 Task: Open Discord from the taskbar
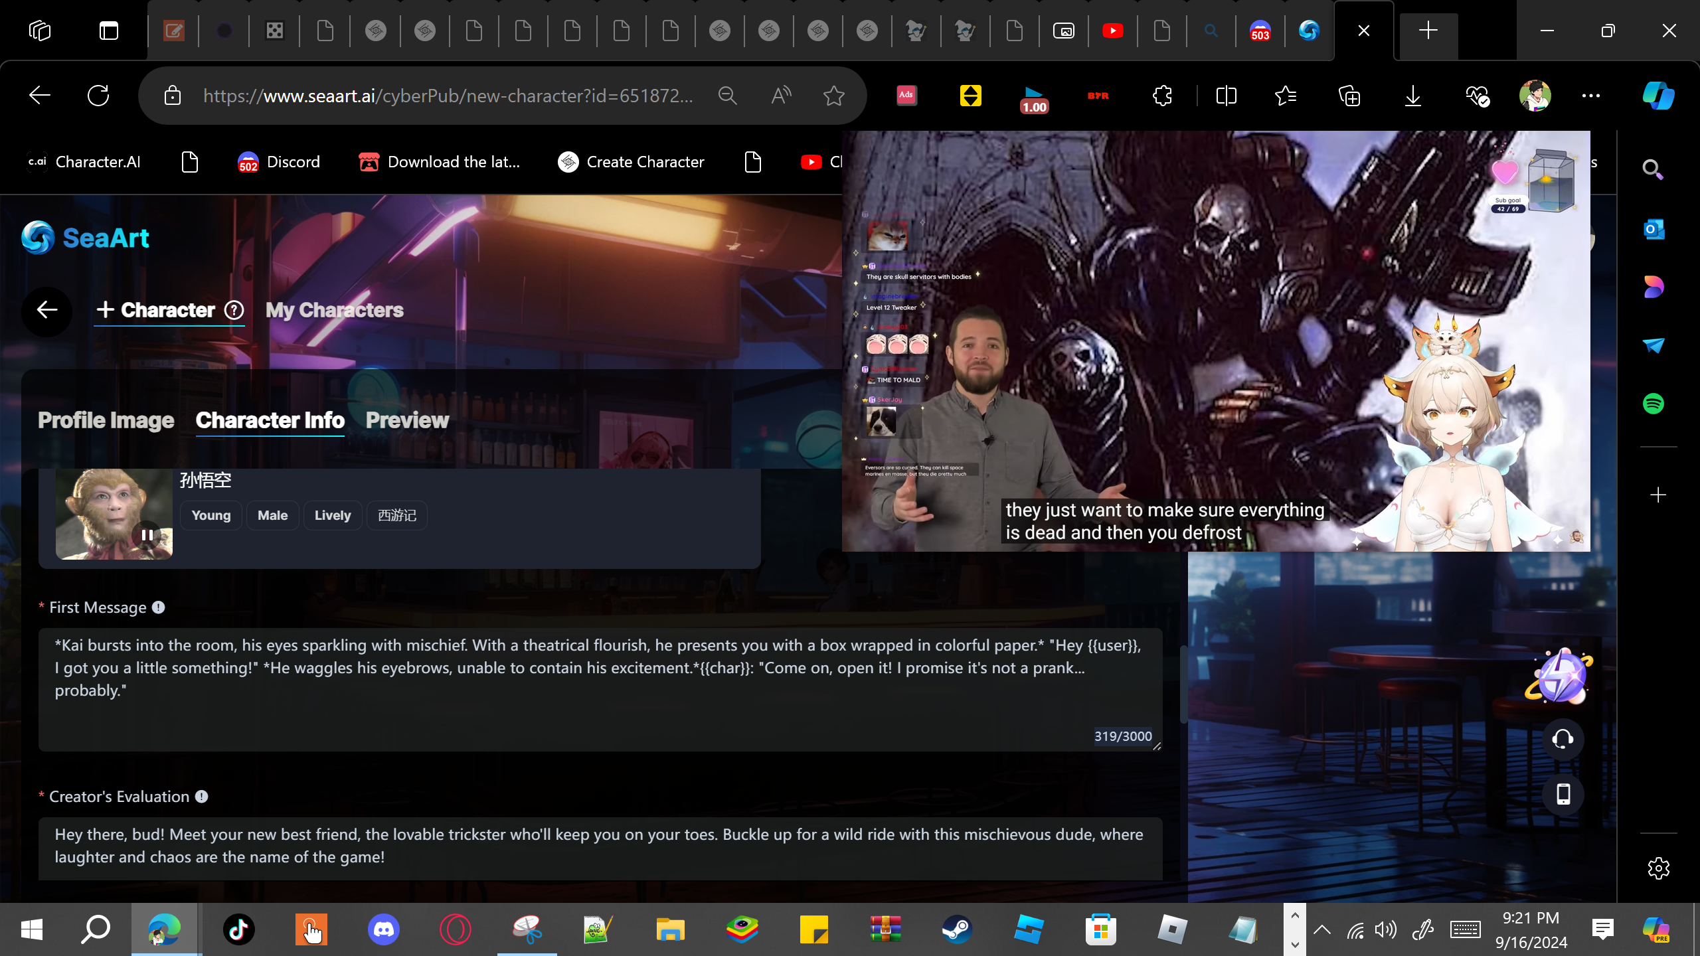[384, 929]
